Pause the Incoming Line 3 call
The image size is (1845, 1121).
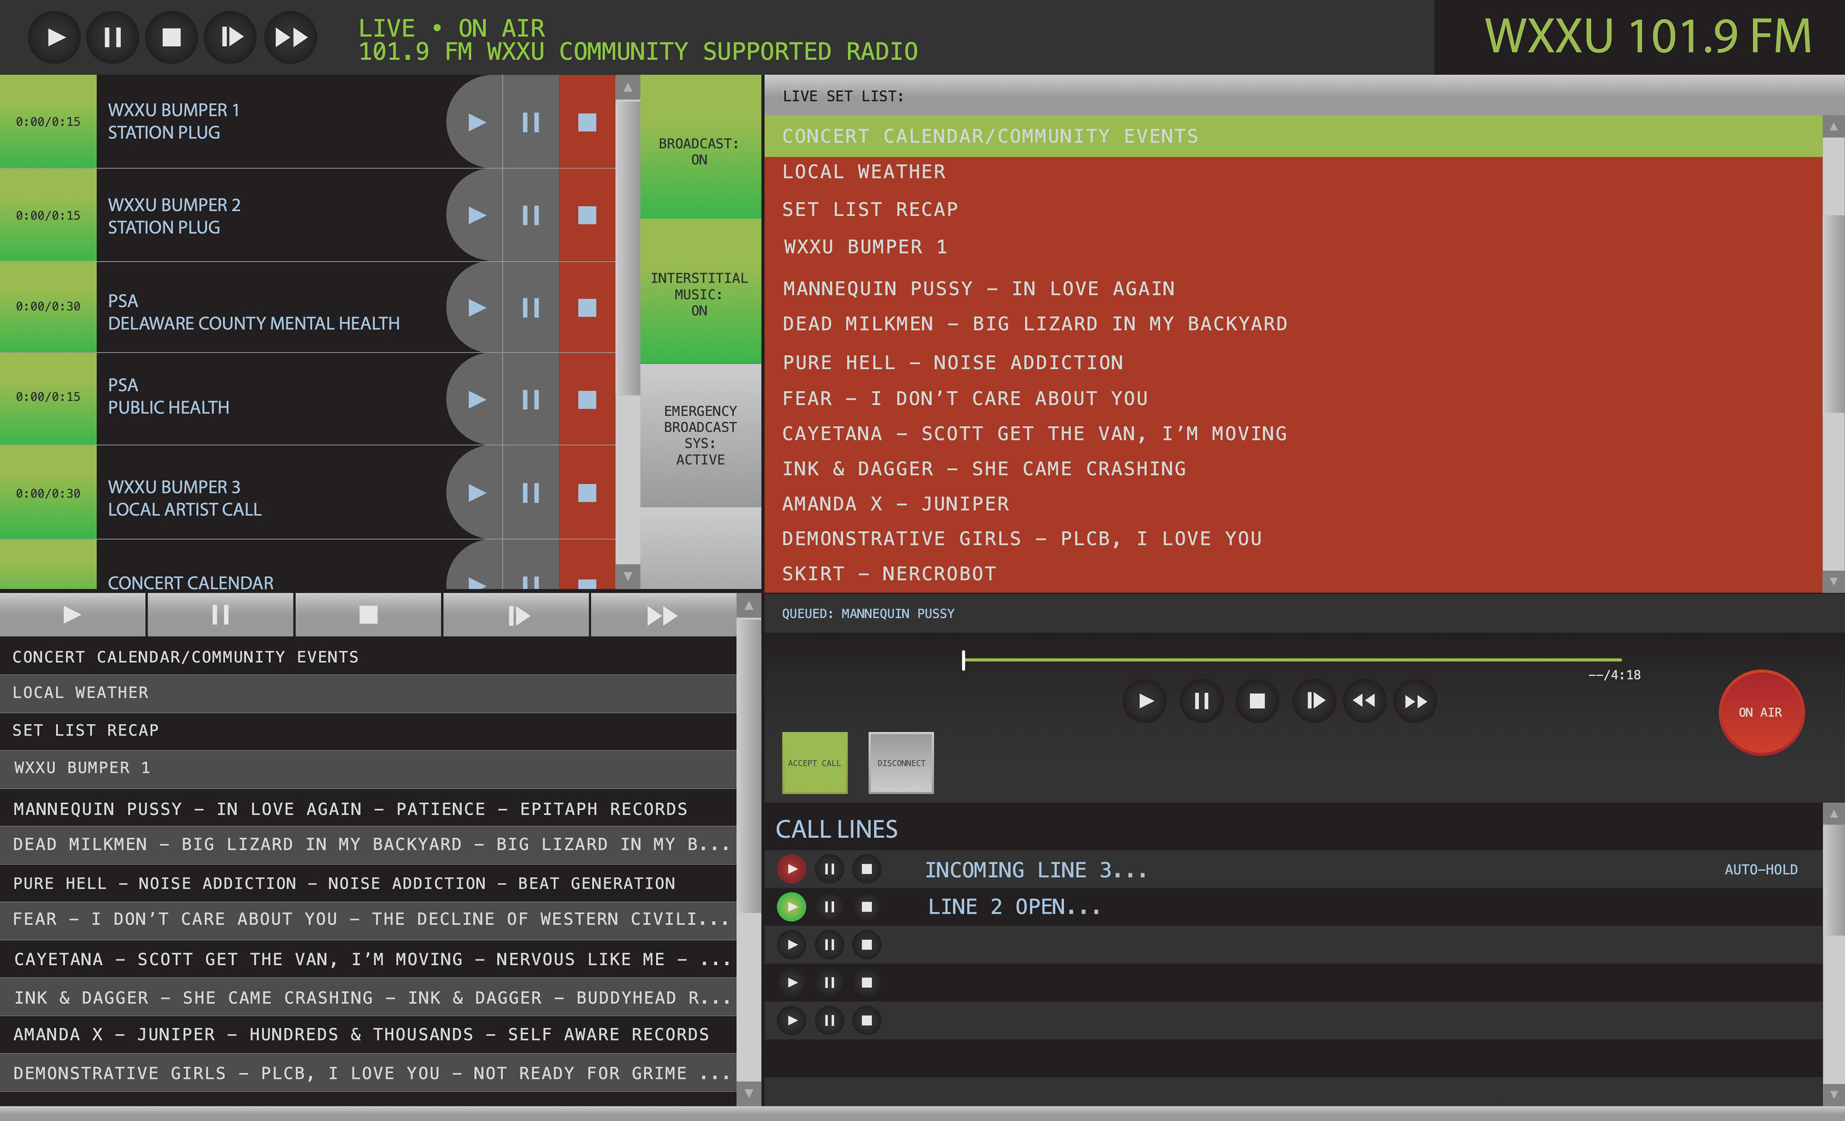point(830,869)
